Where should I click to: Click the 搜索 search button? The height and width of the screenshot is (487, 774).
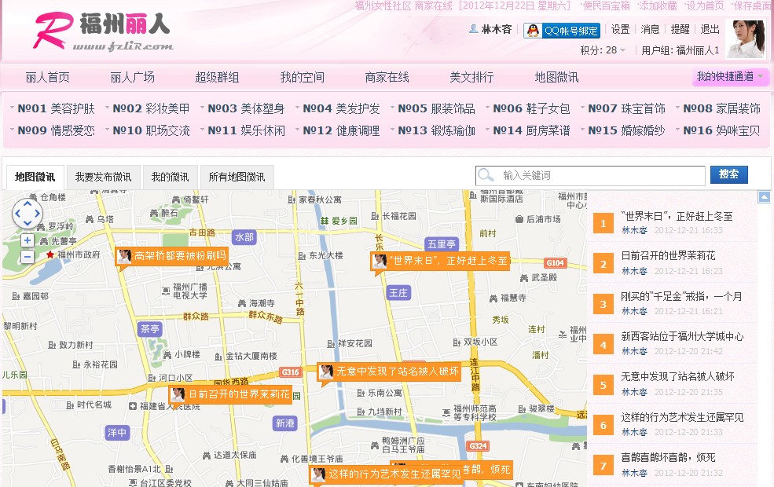pos(728,175)
